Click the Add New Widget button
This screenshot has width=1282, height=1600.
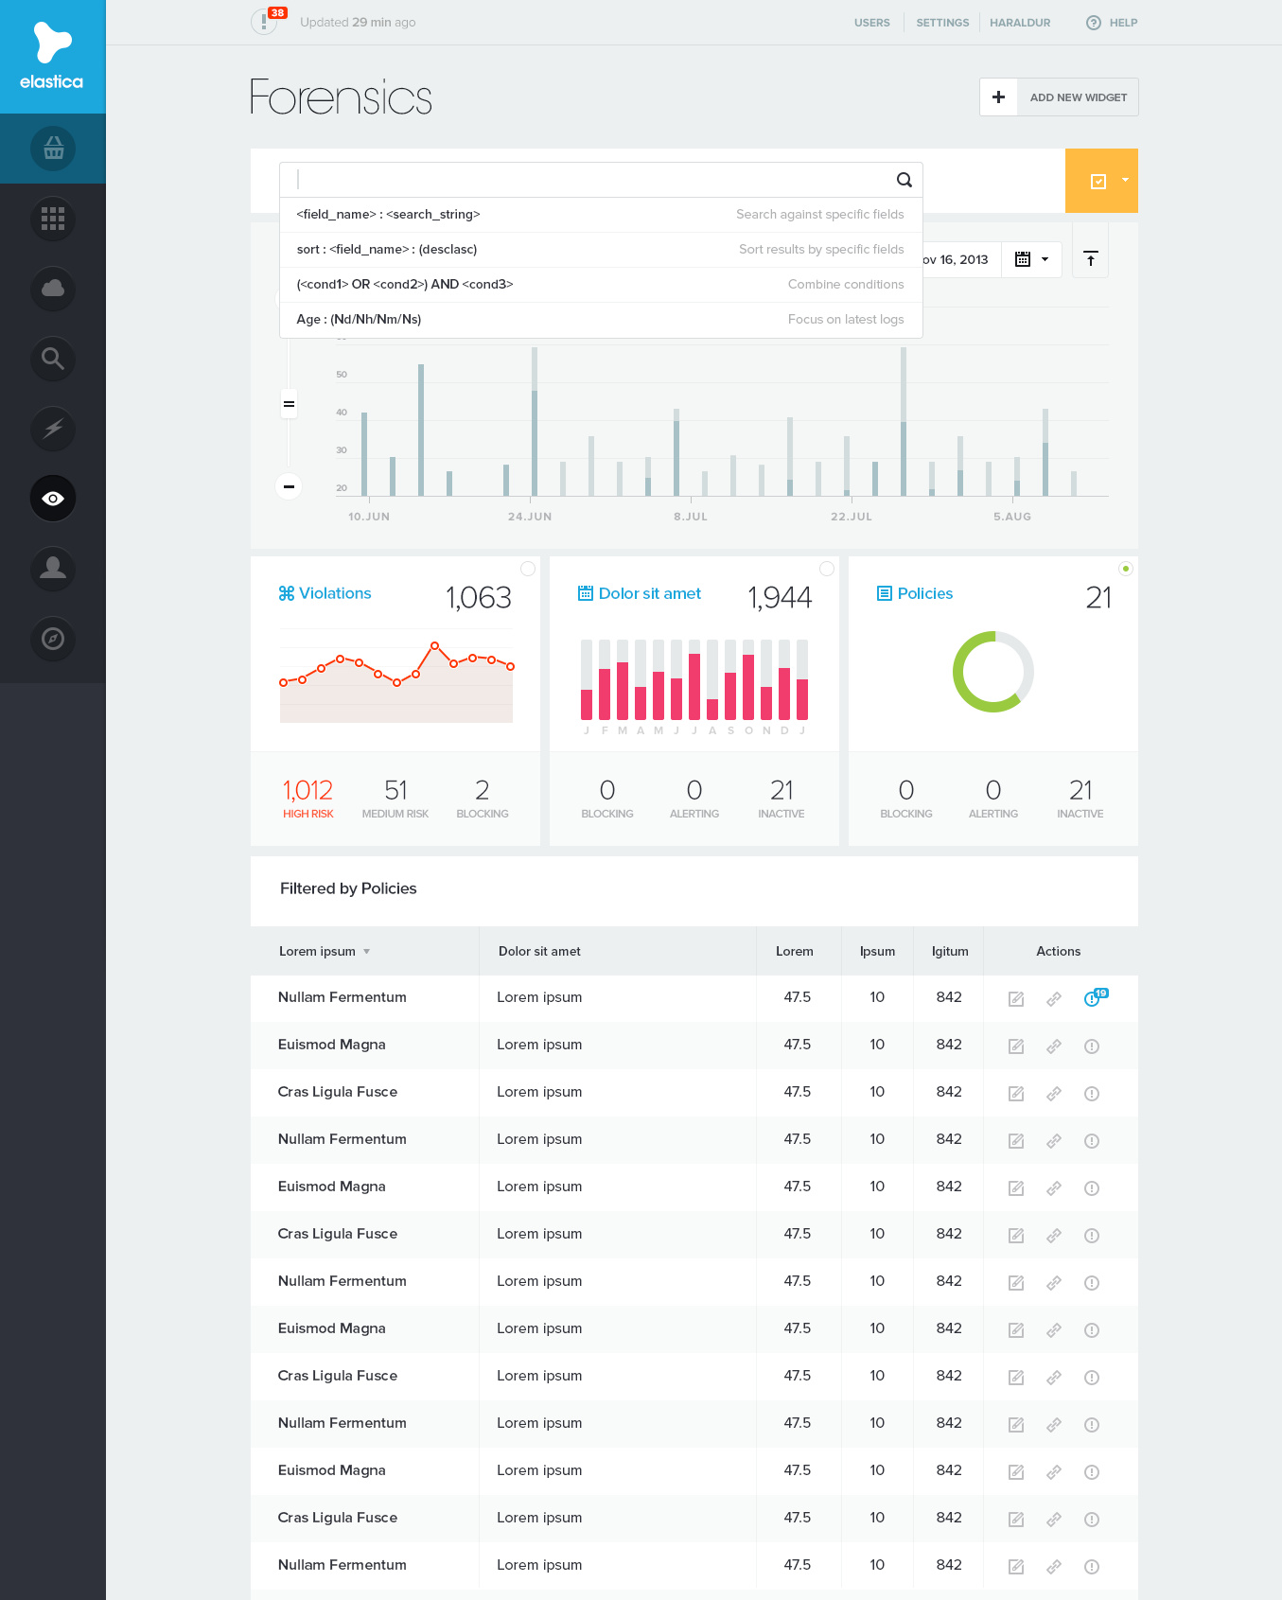point(1059,97)
